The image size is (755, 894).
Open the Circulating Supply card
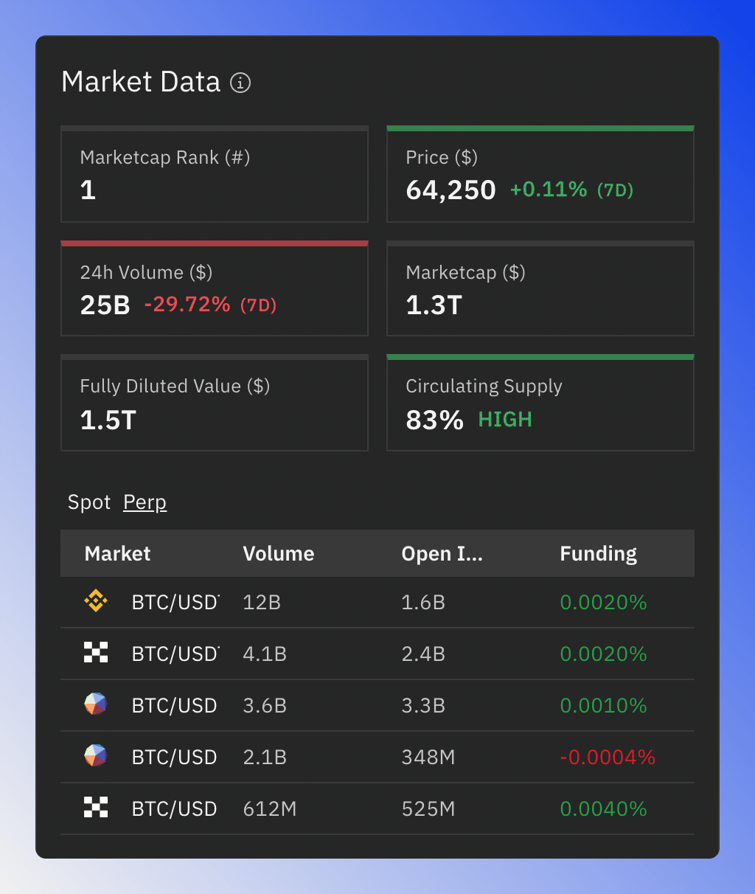540,403
